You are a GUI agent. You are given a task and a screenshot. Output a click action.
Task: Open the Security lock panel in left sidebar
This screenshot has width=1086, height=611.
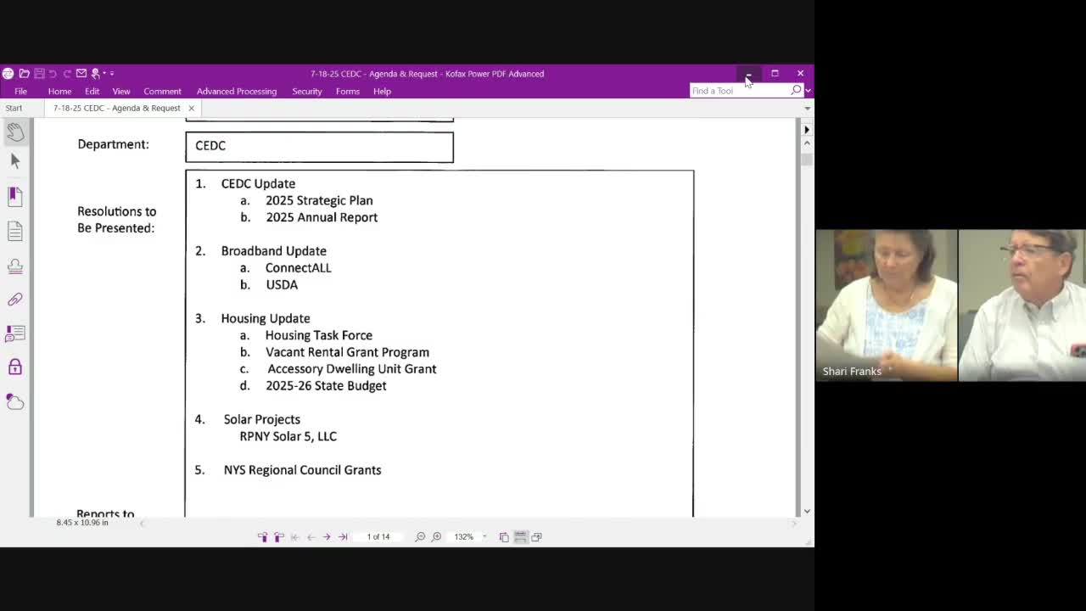click(x=15, y=367)
